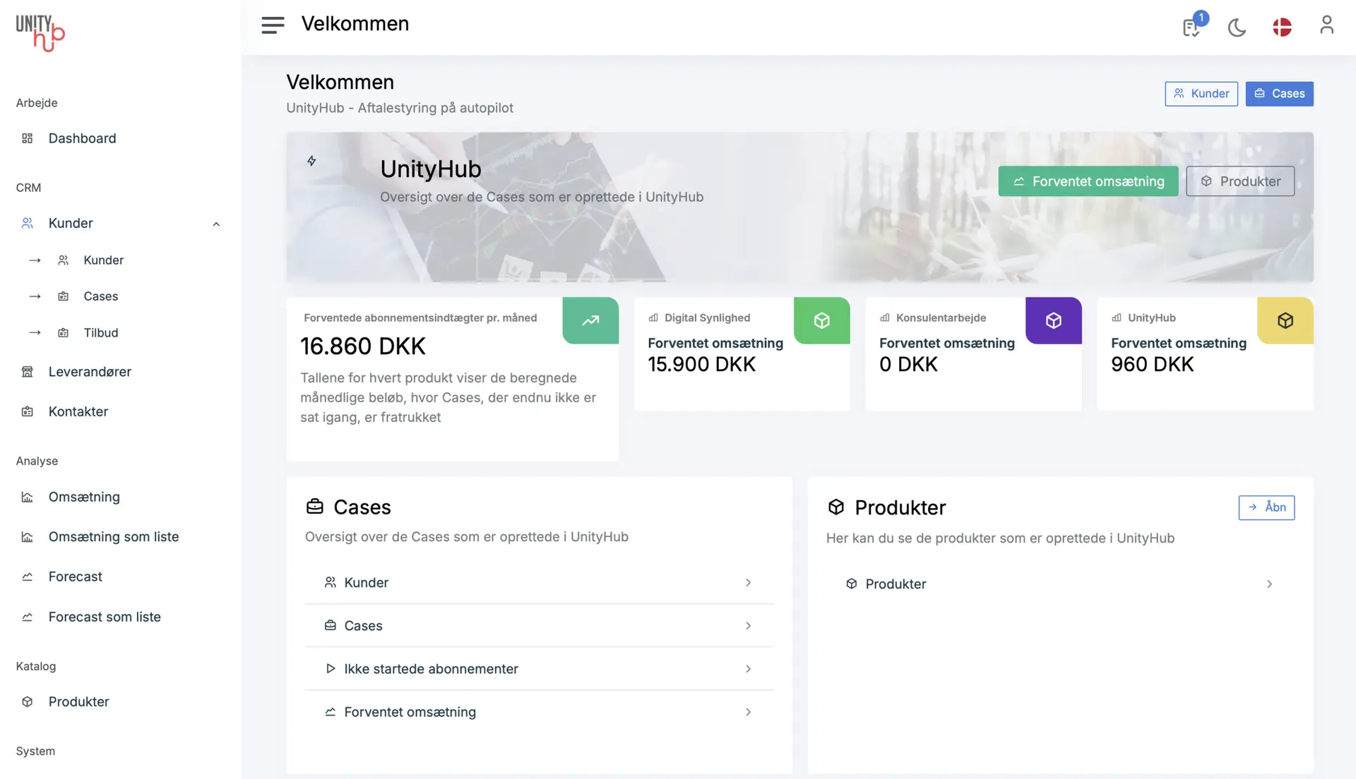Click the yellow UnityHub product icon
This screenshot has height=779, width=1356.
(x=1285, y=320)
